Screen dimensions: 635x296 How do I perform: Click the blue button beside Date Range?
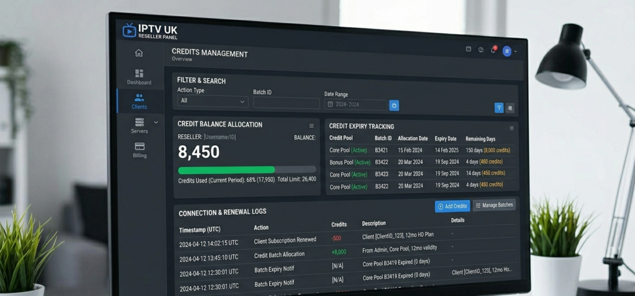click(394, 105)
